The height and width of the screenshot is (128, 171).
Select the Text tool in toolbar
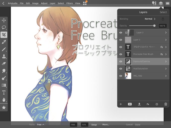click(x=4, y=93)
